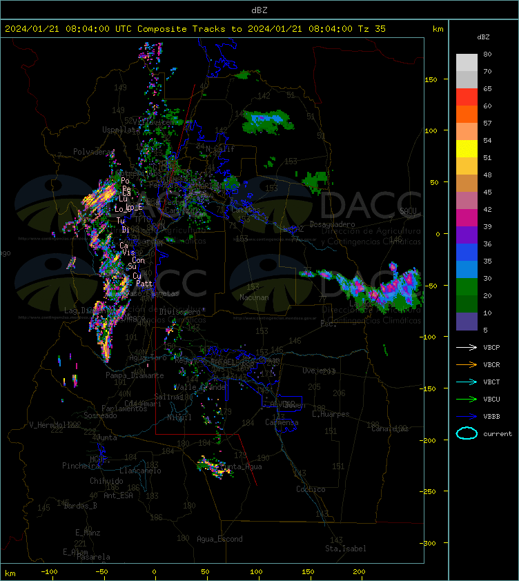Viewport: 519px width, 581px height.
Task: Click the VBBB legend label
Action: coord(491,417)
